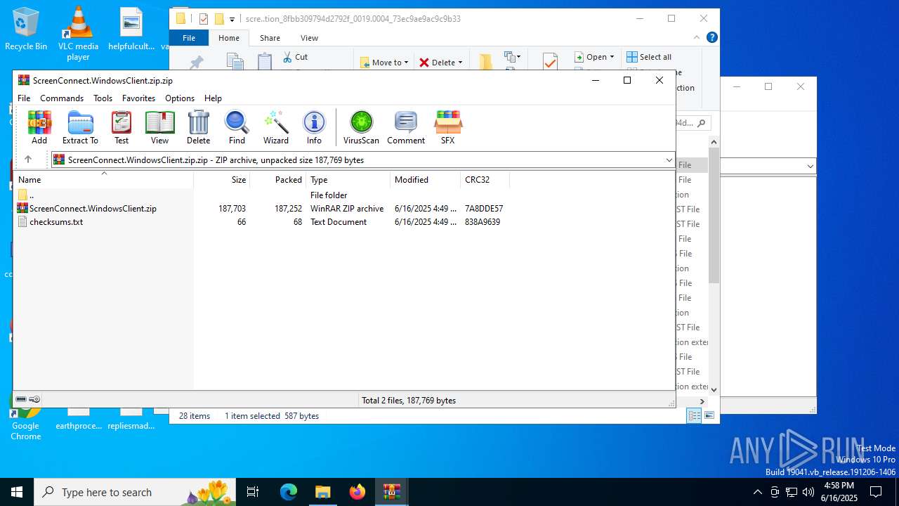Click WinRAR taskbar button
Viewport: 899px width, 506px height.
pos(392,492)
